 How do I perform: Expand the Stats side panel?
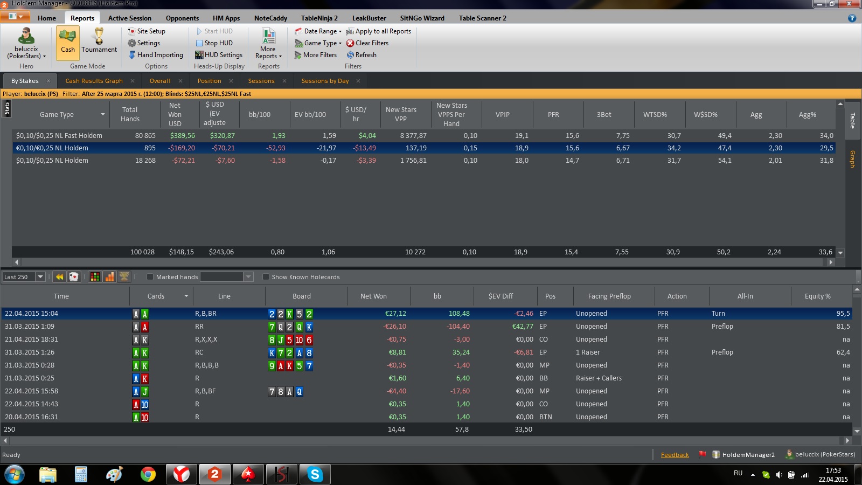(x=6, y=108)
